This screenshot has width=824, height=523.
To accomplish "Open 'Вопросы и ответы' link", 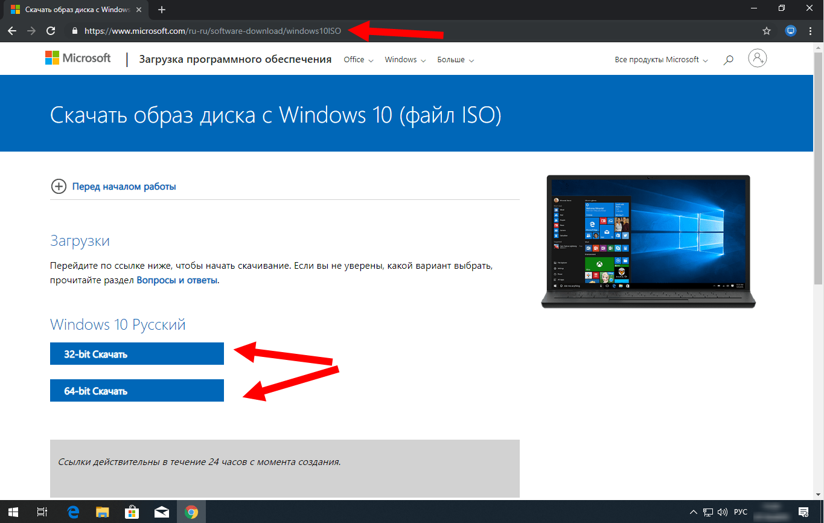I will point(177,280).
